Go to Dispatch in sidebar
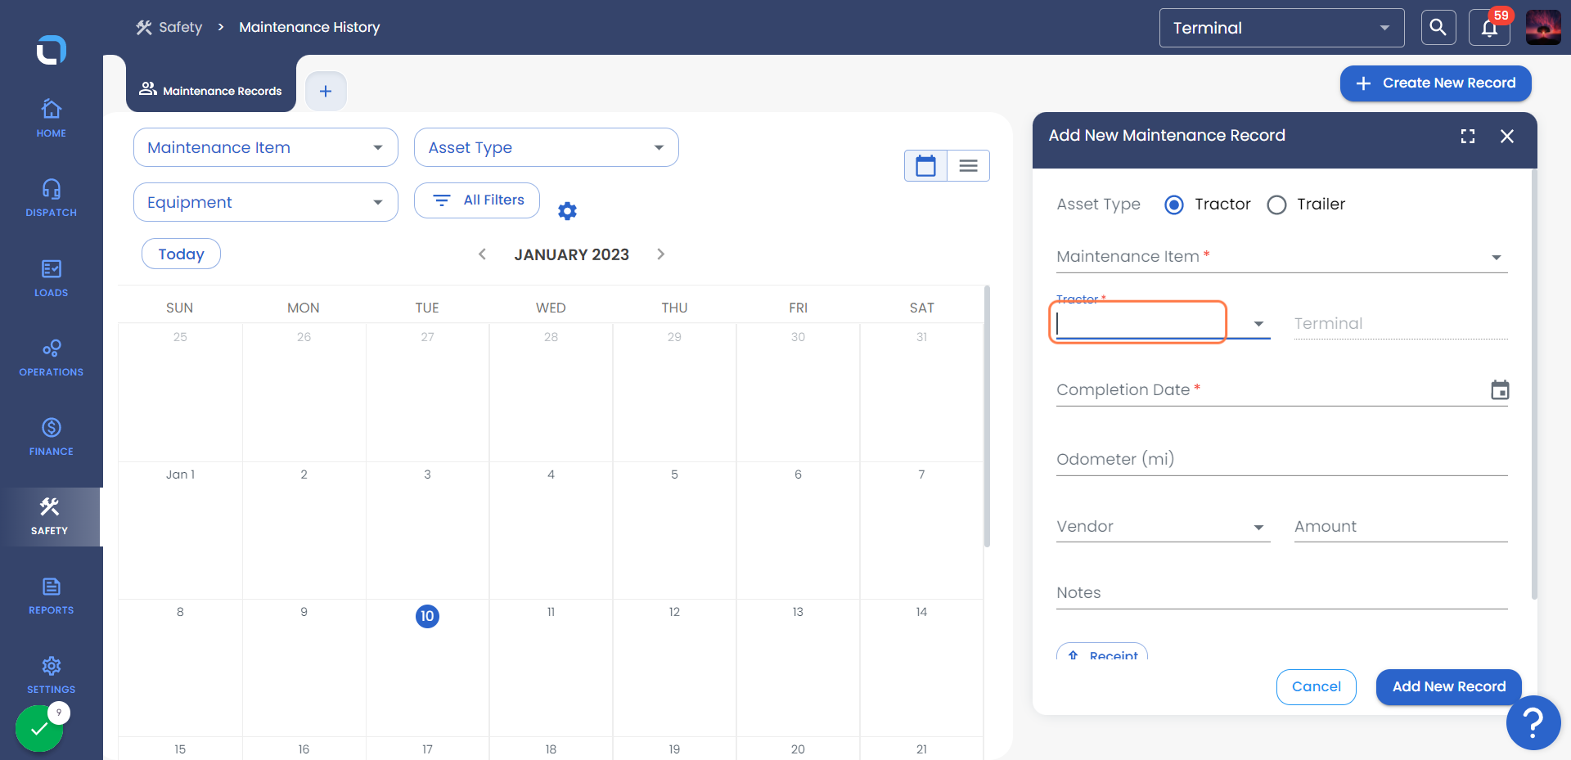This screenshot has width=1571, height=760. [51, 198]
